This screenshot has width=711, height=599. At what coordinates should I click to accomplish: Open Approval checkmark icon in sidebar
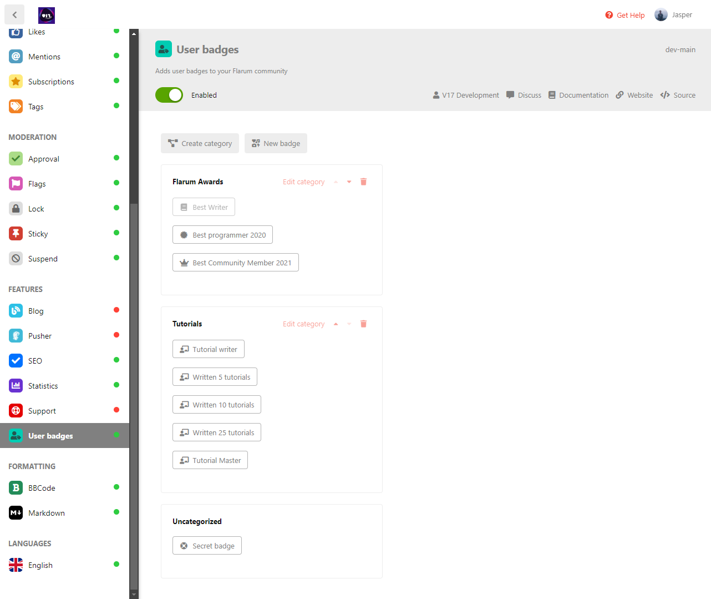tap(16, 159)
